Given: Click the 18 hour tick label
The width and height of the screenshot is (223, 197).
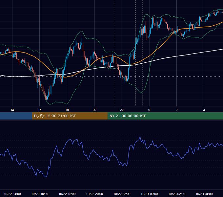Looking at the screenshot, I should tap(67, 110).
